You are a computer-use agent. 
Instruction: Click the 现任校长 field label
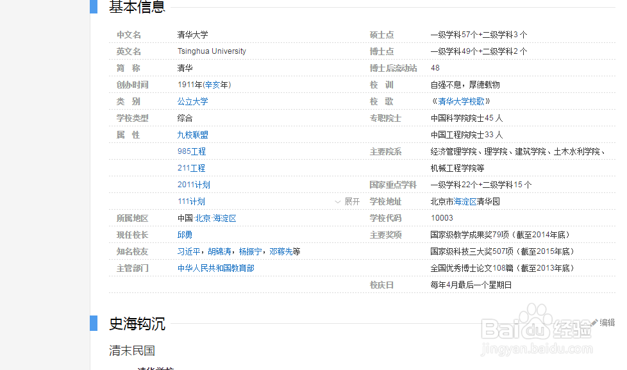pos(132,235)
